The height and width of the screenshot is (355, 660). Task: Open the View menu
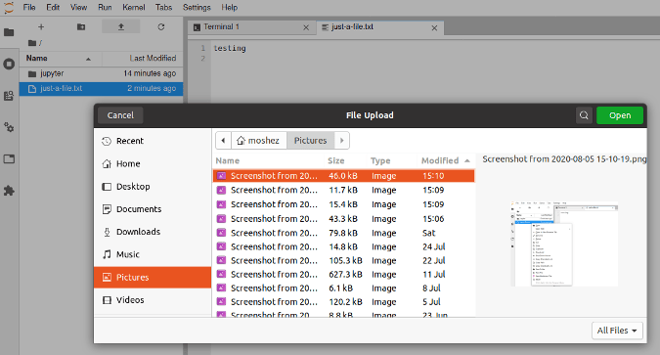click(x=79, y=7)
